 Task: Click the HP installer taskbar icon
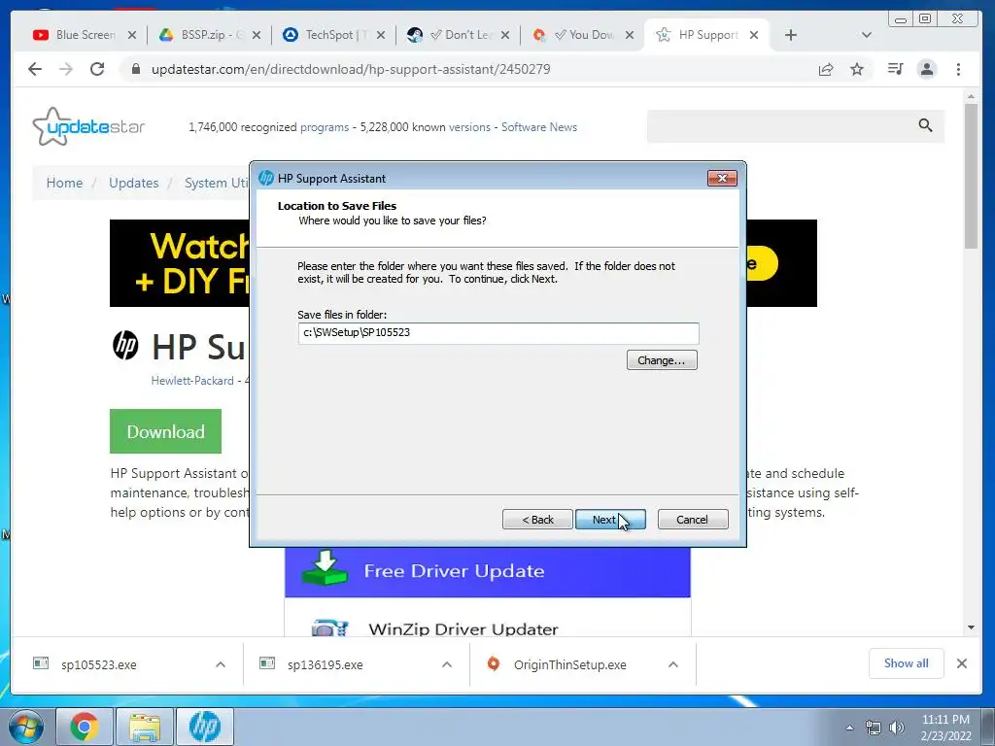coord(205,727)
